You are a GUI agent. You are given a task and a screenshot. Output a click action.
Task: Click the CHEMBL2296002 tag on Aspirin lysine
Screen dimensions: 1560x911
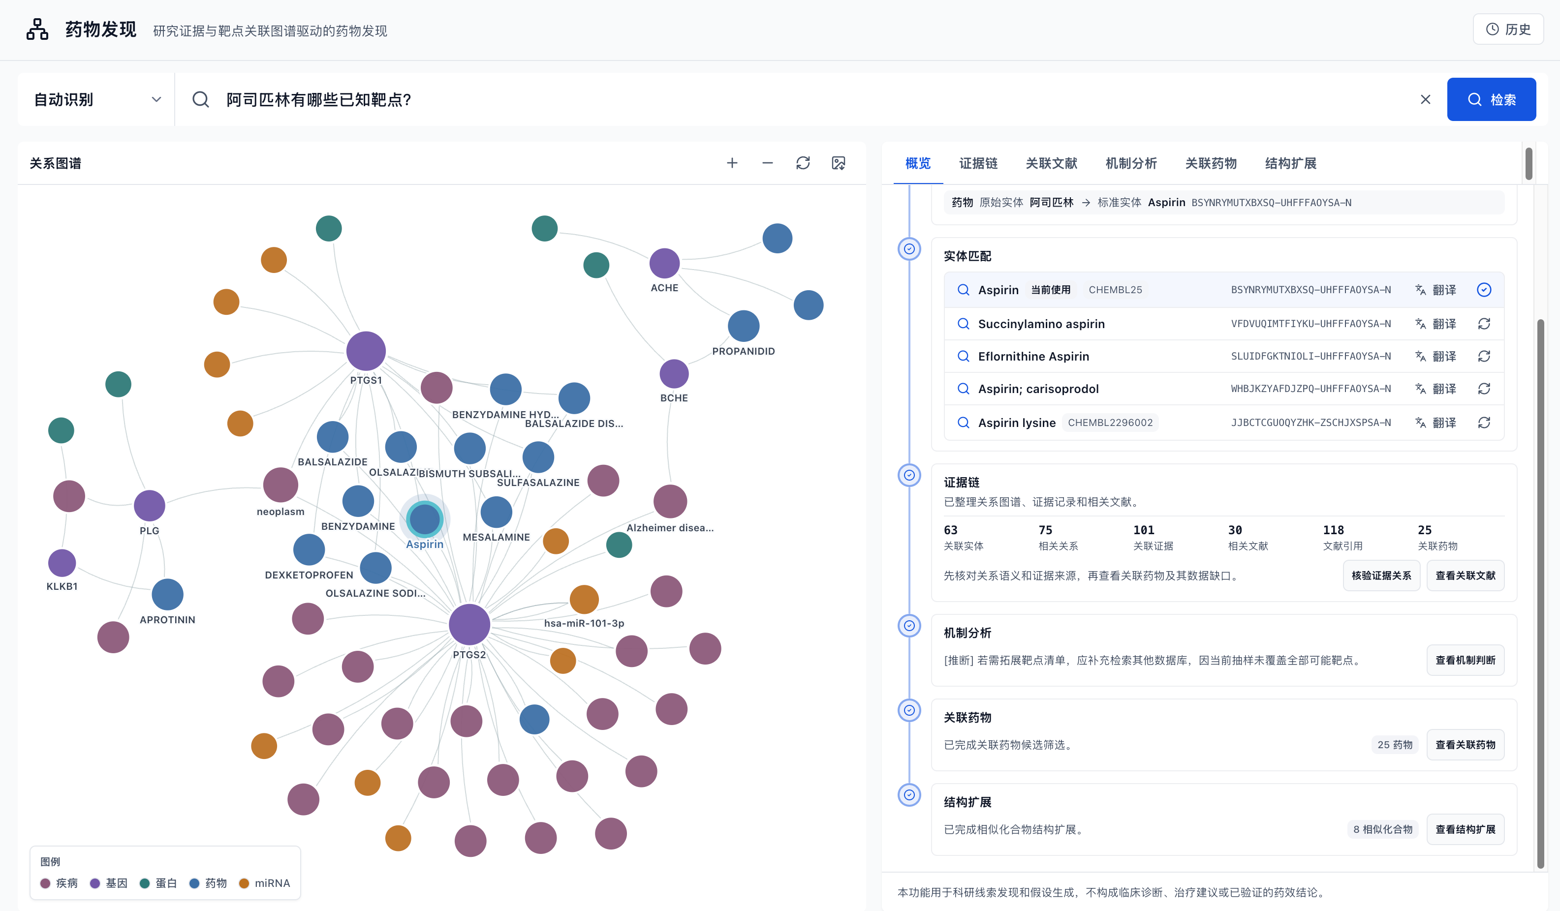click(x=1110, y=423)
